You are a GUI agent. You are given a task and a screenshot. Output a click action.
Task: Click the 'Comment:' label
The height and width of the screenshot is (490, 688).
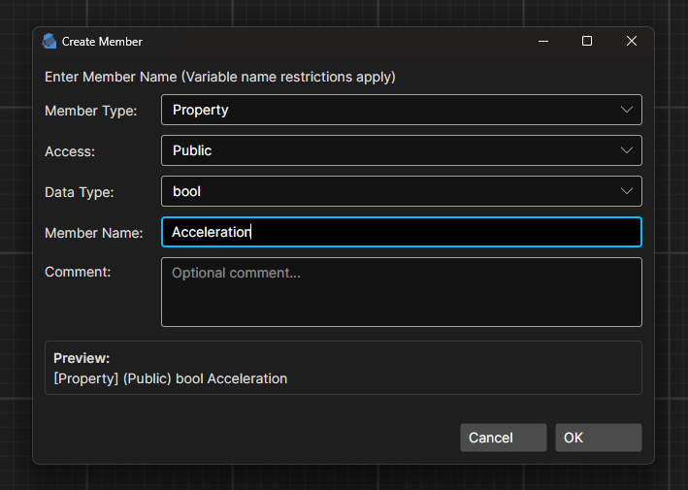pyautogui.click(x=78, y=272)
